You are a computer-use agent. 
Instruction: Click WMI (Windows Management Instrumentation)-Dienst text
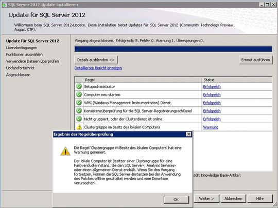coord(127,103)
